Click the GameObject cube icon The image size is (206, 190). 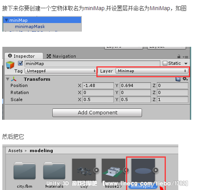coord(10,65)
